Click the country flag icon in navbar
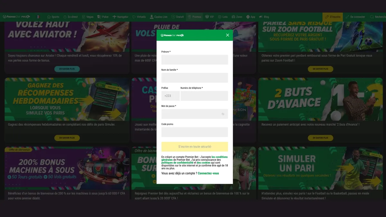Image resolution: width=386 pixels, height=217 pixels. pyautogui.click(x=38, y=17)
